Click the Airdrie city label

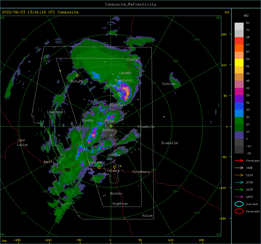114,155
